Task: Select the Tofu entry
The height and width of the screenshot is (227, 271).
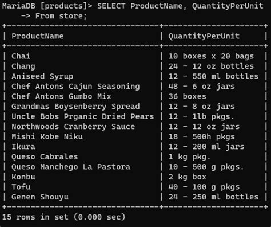Action: point(21,187)
